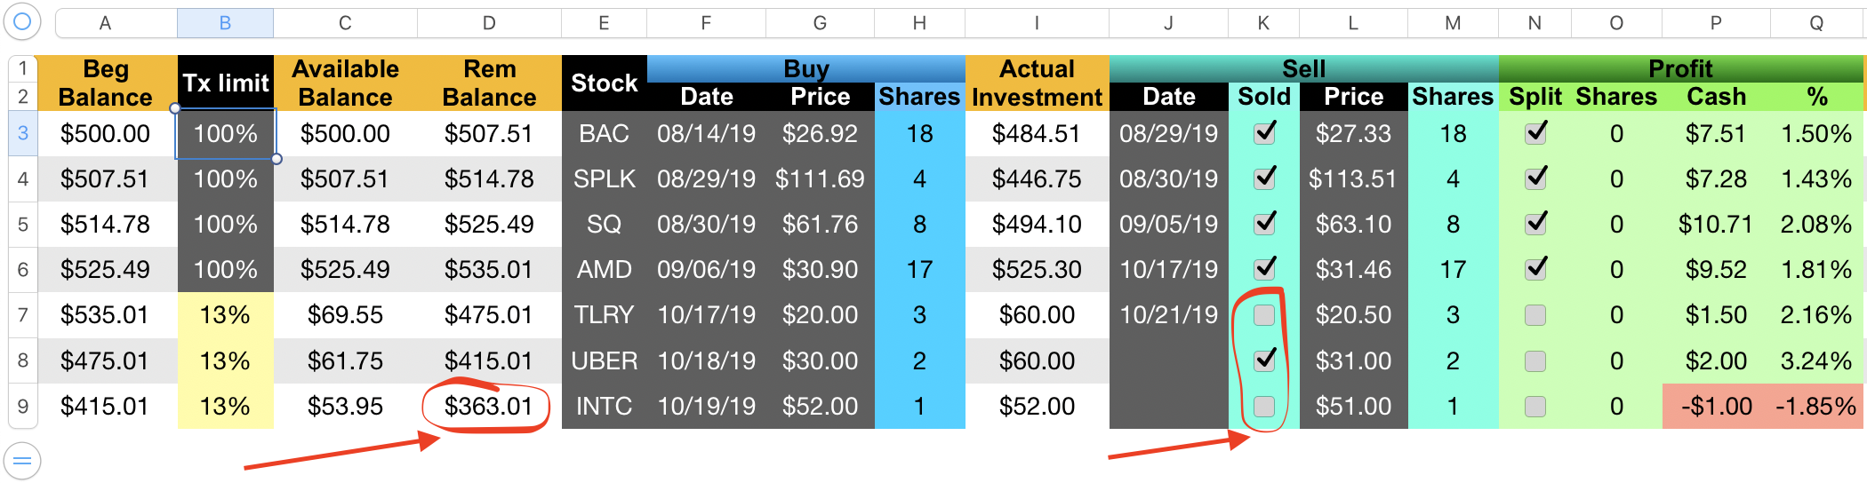This screenshot has width=1867, height=483.
Task: Toggle the Sold checkbox for AMD
Action: tap(1263, 269)
